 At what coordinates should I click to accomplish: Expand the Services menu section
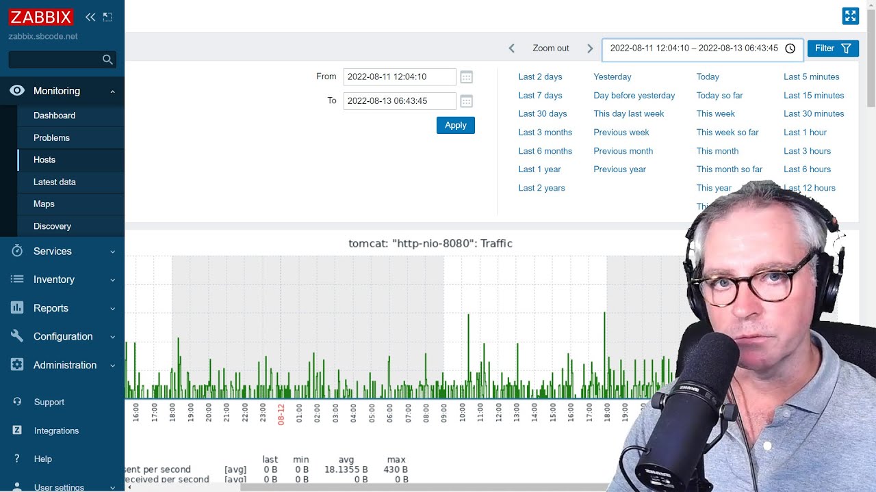[112, 251]
